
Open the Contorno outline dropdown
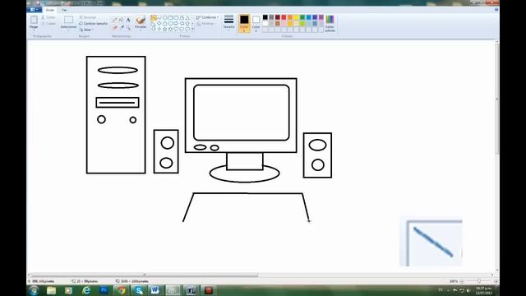(x=207, y=17)
